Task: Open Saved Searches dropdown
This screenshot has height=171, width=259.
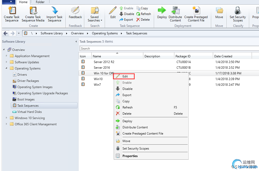Action: pyautogui.click(x=95, y=14)
